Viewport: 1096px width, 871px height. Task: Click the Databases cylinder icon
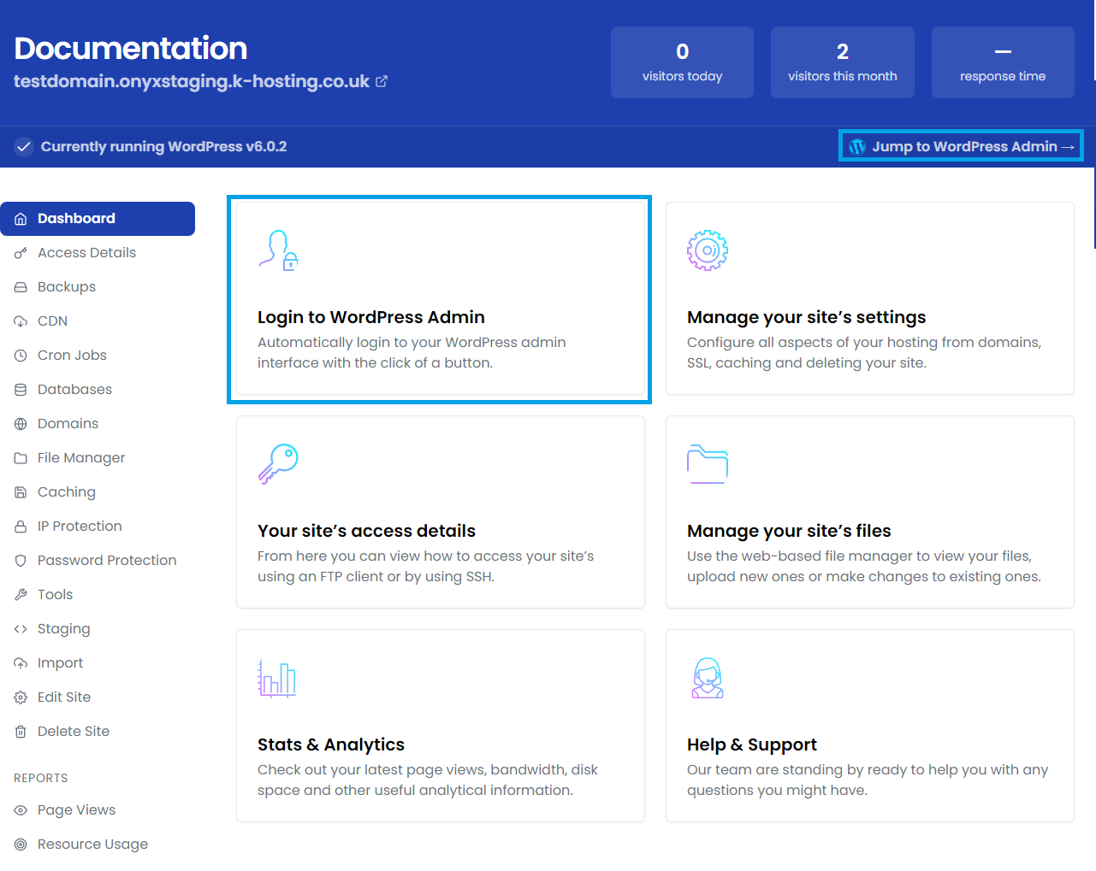(x=21, y=390)
